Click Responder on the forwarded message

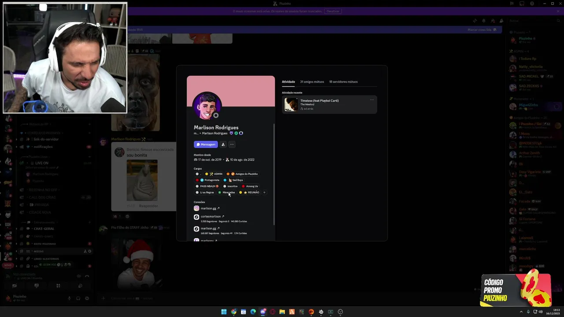click(148, 206)
